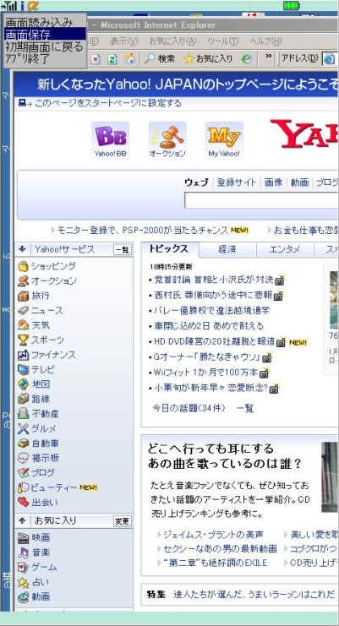Click the Yahoo search input field
This screenshot has height=626, width=339.
click(x=261, y=200)
